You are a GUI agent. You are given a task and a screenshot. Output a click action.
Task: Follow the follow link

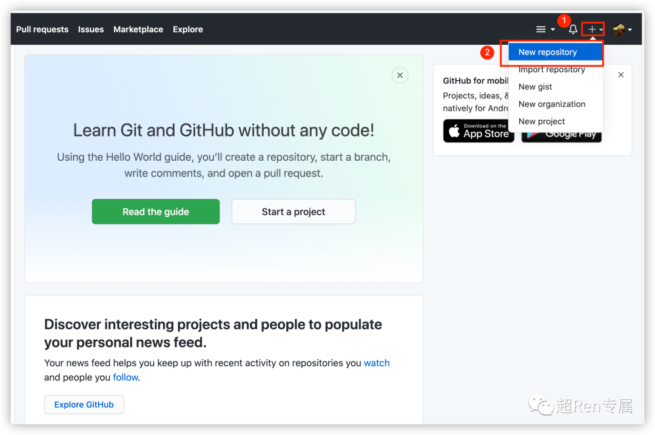click(126, 377)
